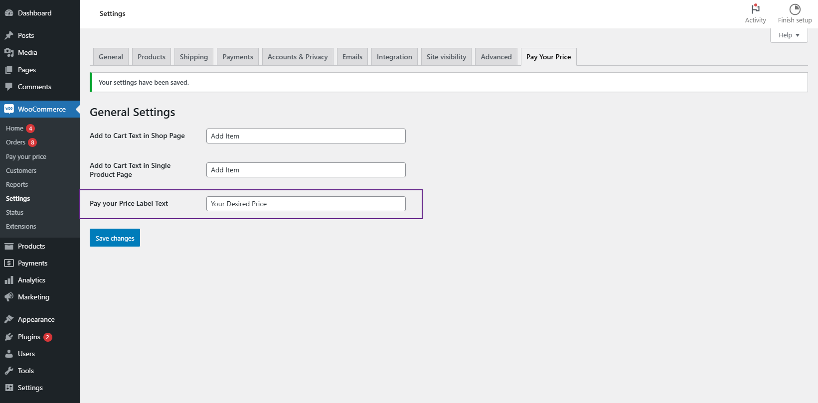Click the Tools wrench icon

pyautogui.click(x=9, y=371)
